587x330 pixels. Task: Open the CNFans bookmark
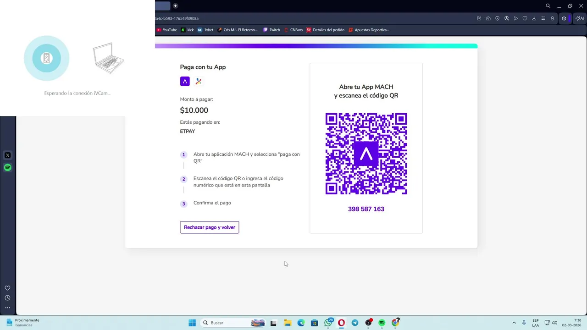tap(293, 30)
